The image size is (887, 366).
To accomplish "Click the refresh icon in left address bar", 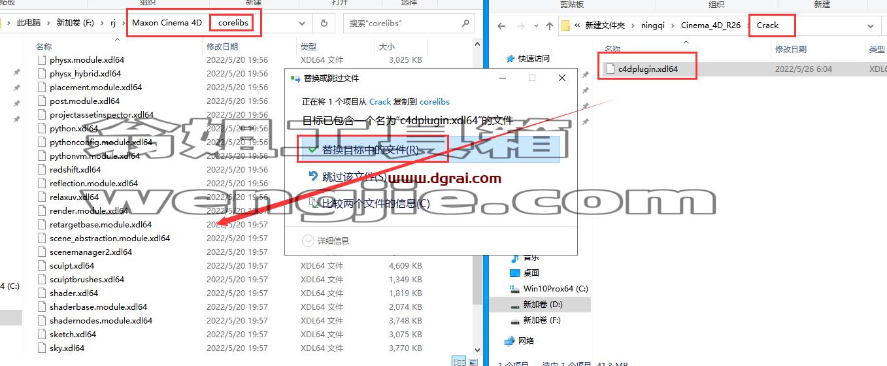I will click(324, 23).
